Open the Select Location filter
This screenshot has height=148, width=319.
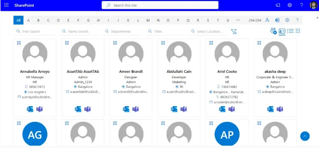(x=208, y=31)
